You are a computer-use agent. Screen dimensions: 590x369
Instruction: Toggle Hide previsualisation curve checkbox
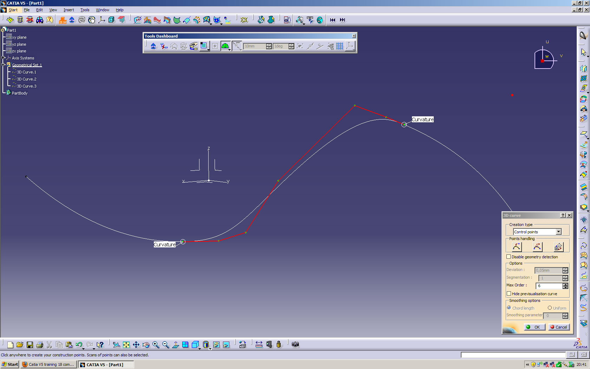(x=509, y=294)
